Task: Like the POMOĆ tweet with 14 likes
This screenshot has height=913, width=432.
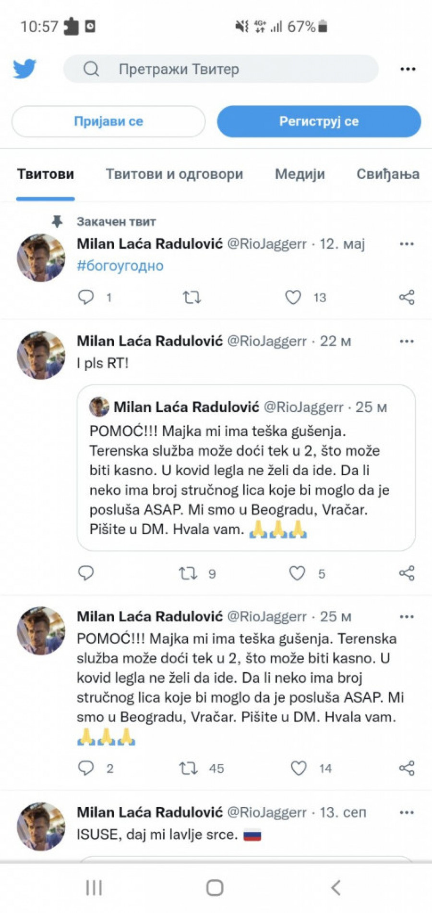Action: click(x=299, y=768)
